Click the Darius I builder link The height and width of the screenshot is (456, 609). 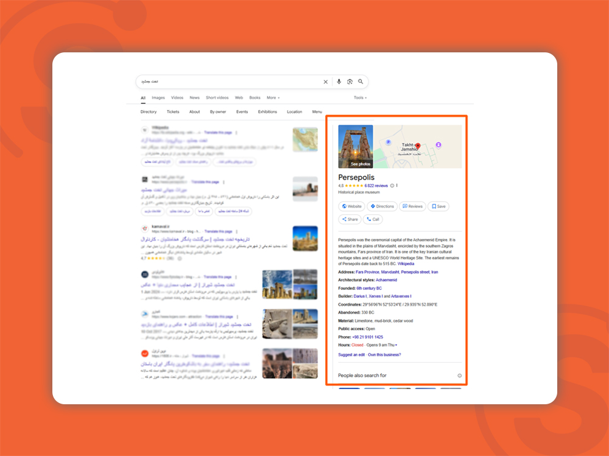[x=360, y=296]
